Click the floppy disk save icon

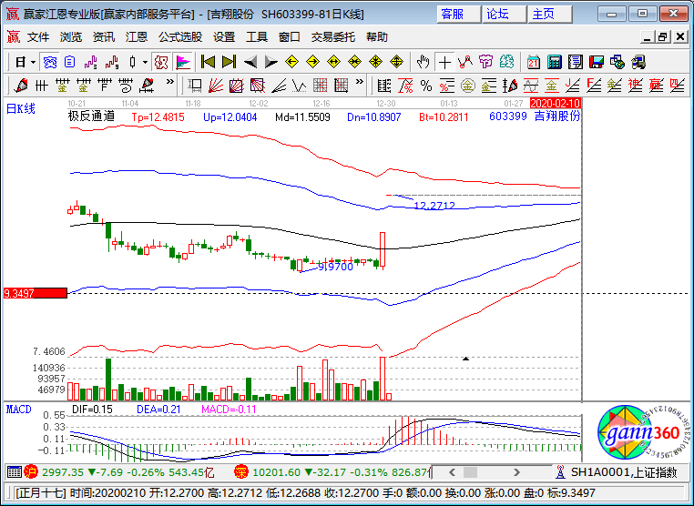point(596,62)
